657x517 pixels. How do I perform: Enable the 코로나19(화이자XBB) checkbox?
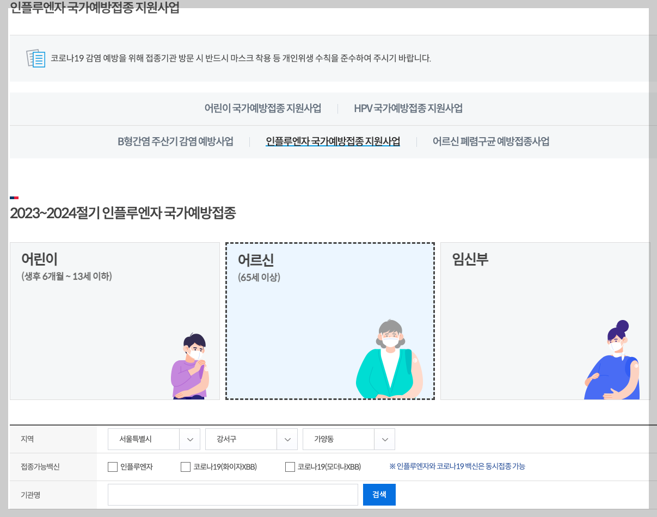pos(185,467)
